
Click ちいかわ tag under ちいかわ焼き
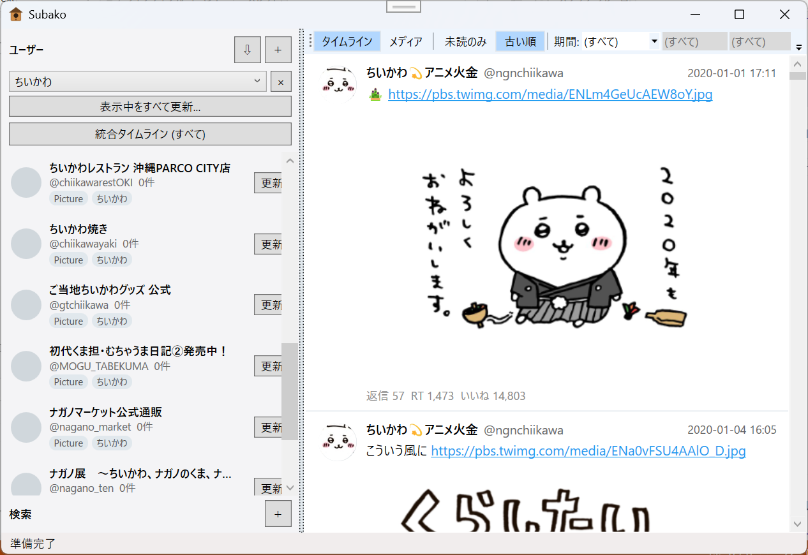112,260
